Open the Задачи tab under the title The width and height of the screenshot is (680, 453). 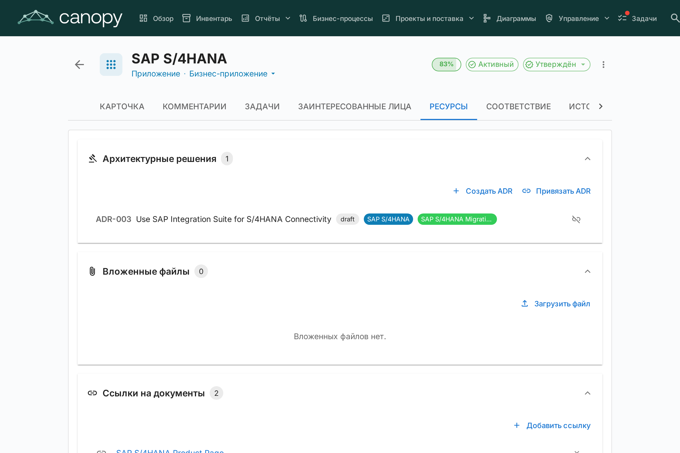click(x=262, y=106)
